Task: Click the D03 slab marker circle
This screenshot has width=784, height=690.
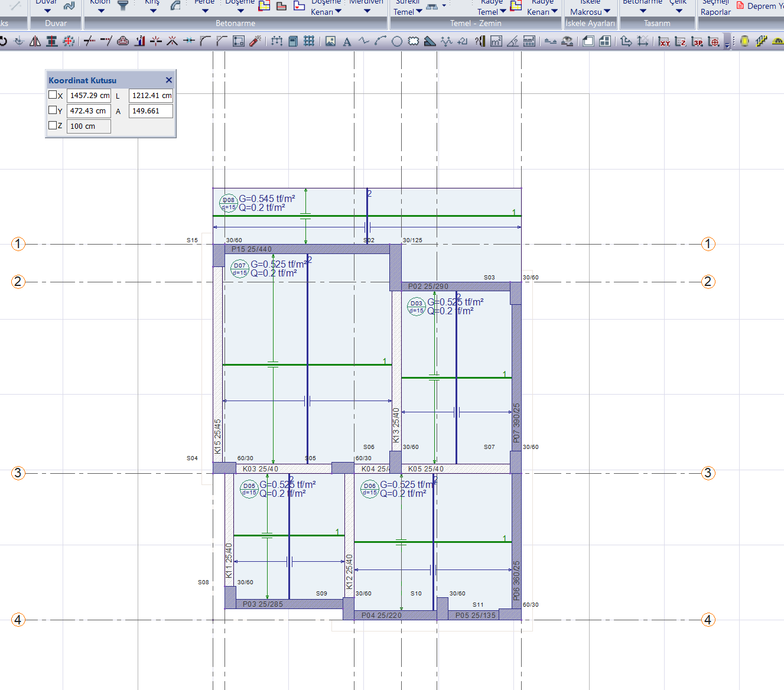Action: [x=417, y=307]
